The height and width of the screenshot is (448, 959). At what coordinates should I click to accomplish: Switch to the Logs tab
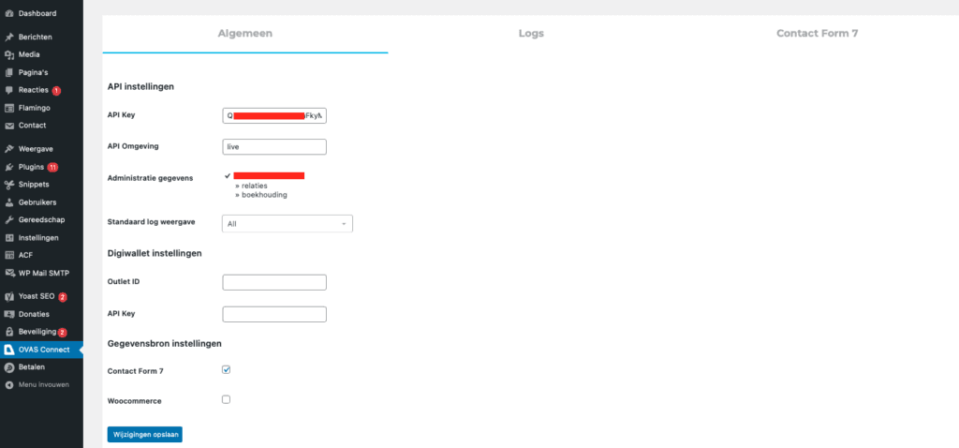point(531,34)
